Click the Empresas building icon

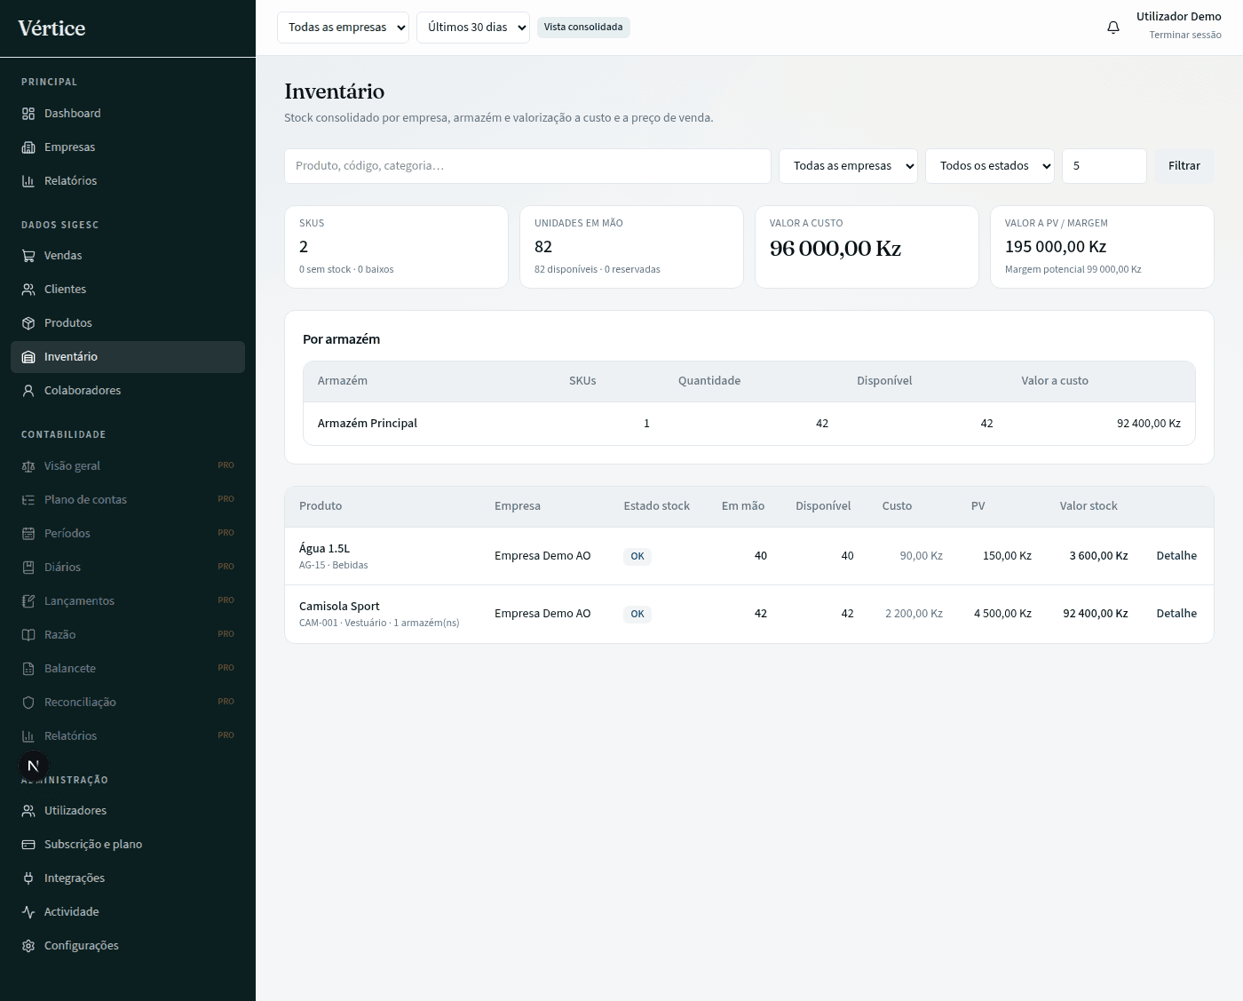click(x=28, y=147)
